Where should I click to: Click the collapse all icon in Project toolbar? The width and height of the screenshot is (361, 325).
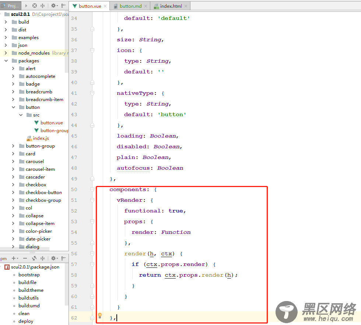pyautogui.click(x=43, y=6)
